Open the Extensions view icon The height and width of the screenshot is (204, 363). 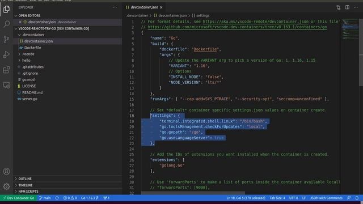coord(6,70)
